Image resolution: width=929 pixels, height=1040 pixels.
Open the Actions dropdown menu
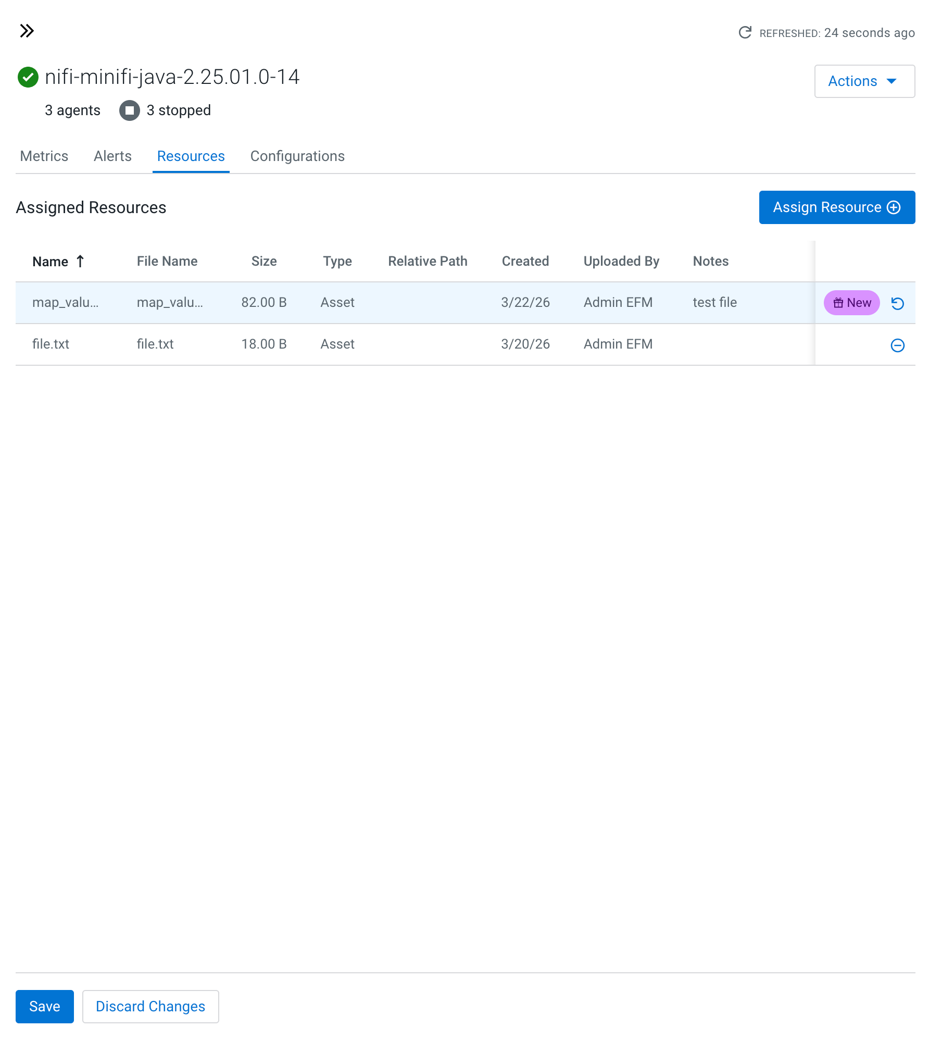(x=864, y=81)
